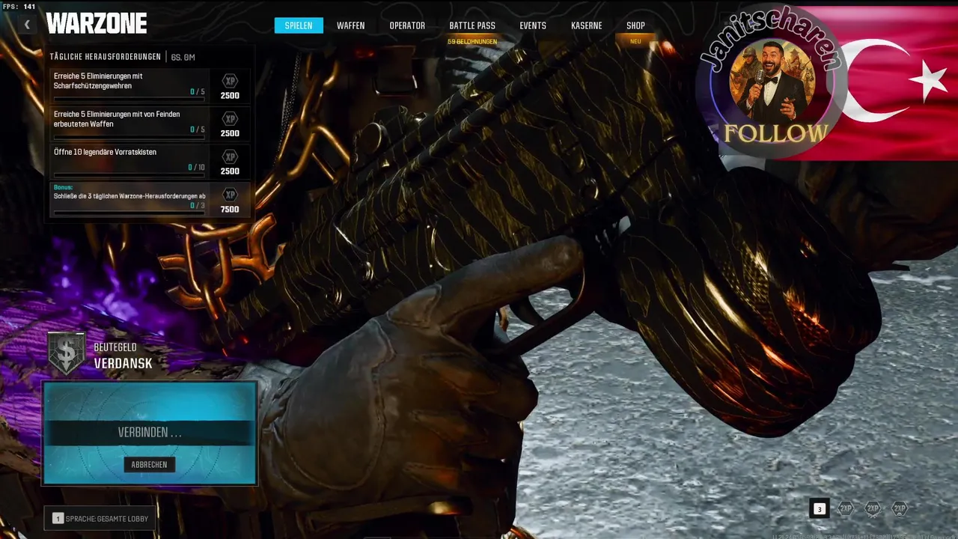Select 'Erreiche 5 Eliminierungen mit Scharfschützengewehren' challenge

click(150, 86)
